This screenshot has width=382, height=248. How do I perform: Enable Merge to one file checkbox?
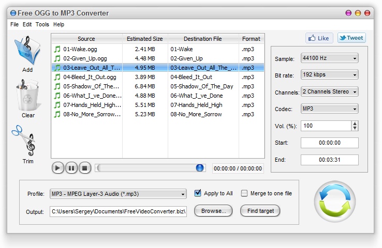coord(244,193)
